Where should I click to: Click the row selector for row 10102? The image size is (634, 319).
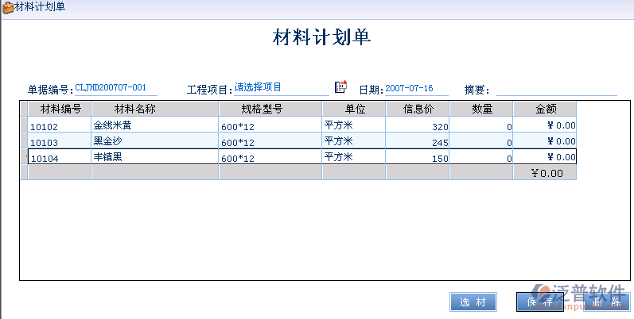point(24,125)
